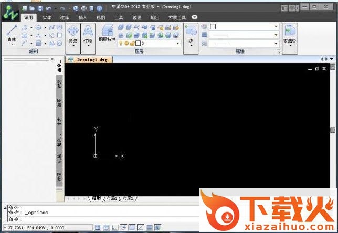Select the Drawing1.dwg document tab
Viewport: 338px width, 233px height.
[x=89, y=60]
